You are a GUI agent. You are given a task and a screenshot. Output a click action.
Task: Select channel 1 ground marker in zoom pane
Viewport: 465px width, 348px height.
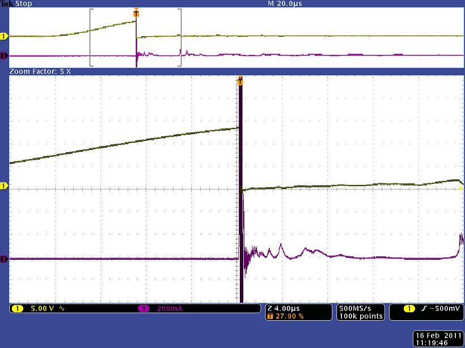coord(4,186)
